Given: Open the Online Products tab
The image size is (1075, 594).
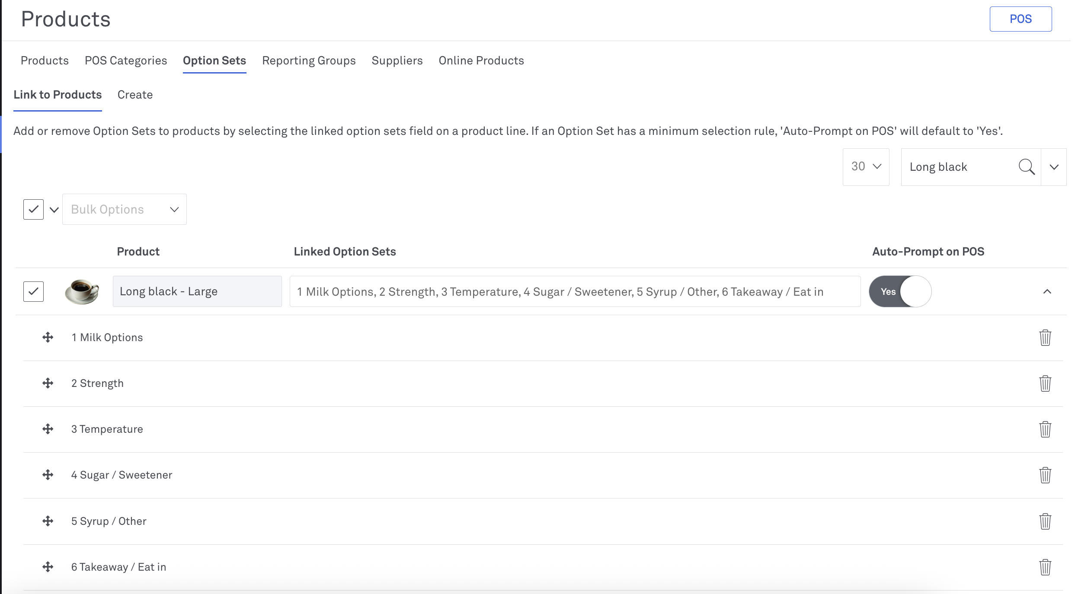Looking at the screenshot, I should click(481, 61).
